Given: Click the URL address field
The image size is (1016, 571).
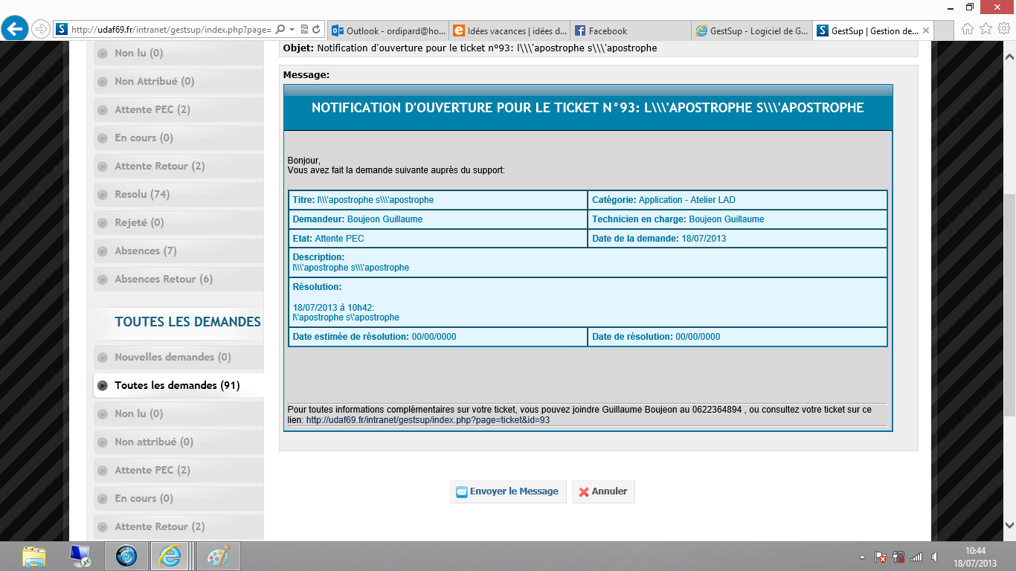Looking at the screenshot, I should pos(170,30).
